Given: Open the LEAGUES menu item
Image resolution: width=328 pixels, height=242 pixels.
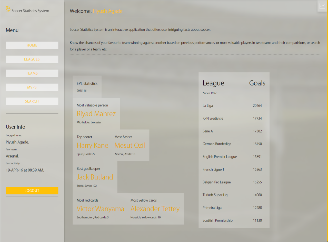Looking at the screenshot, I should (x=32, y=59).
